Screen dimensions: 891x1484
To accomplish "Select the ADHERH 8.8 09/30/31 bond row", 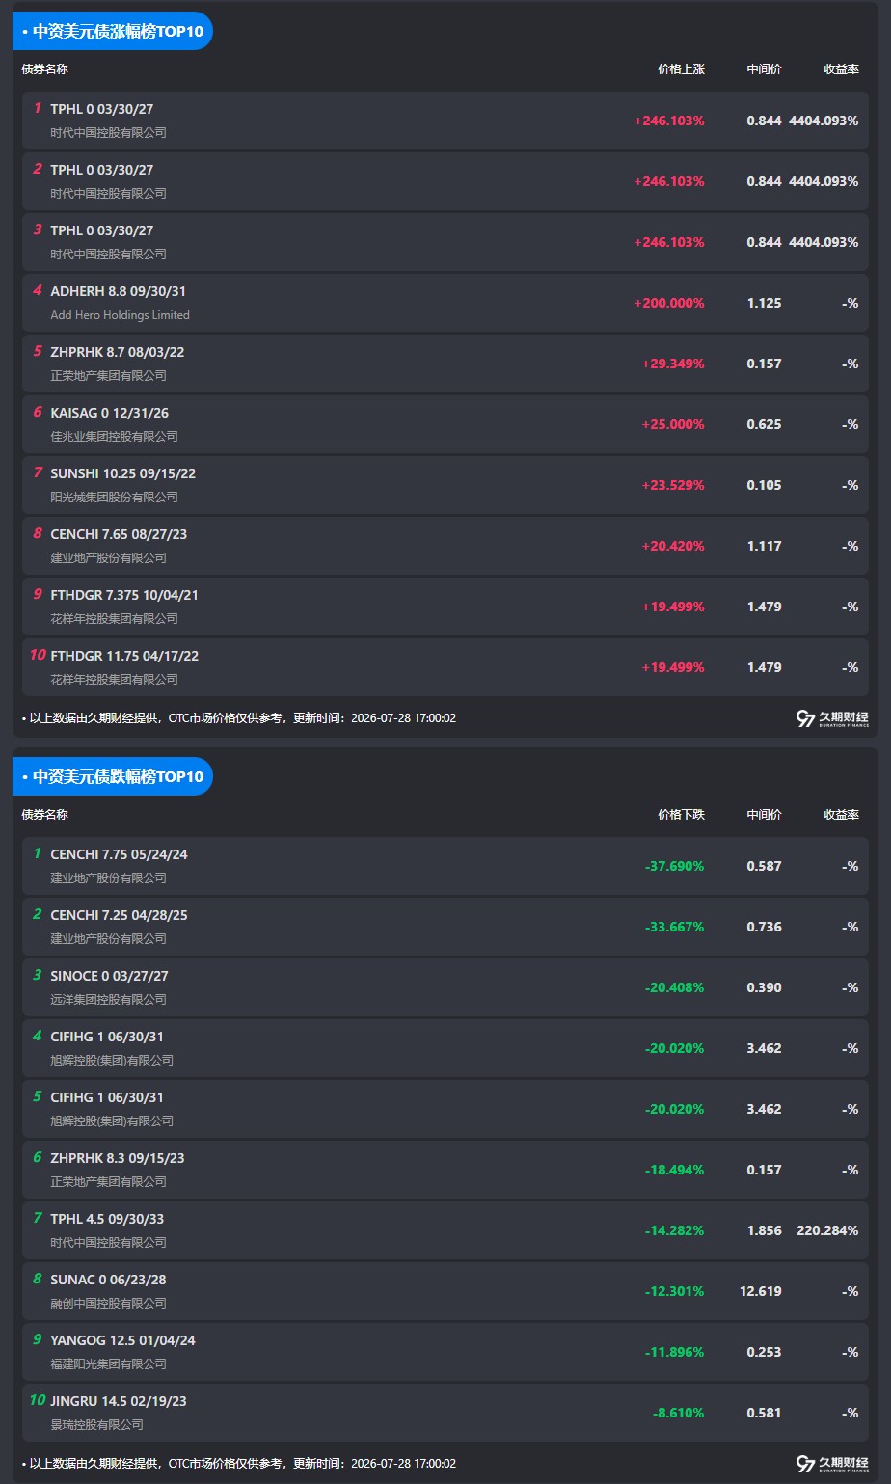I will pos(445,303).
